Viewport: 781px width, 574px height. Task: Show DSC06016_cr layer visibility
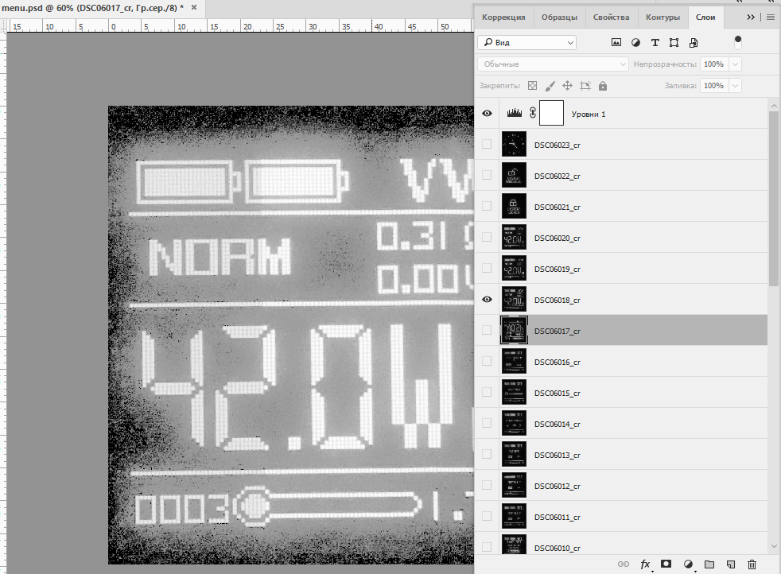487,361
